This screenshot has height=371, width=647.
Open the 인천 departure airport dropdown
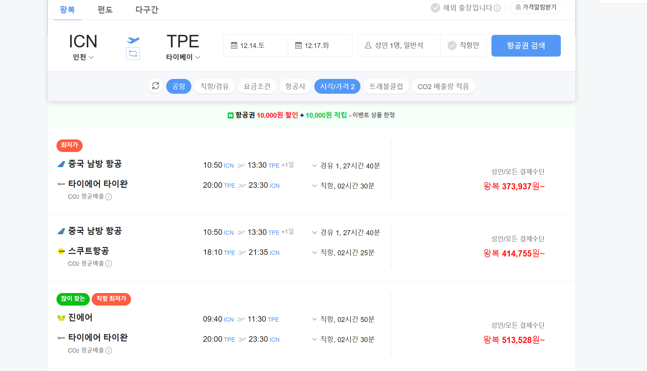coord(83,57)
